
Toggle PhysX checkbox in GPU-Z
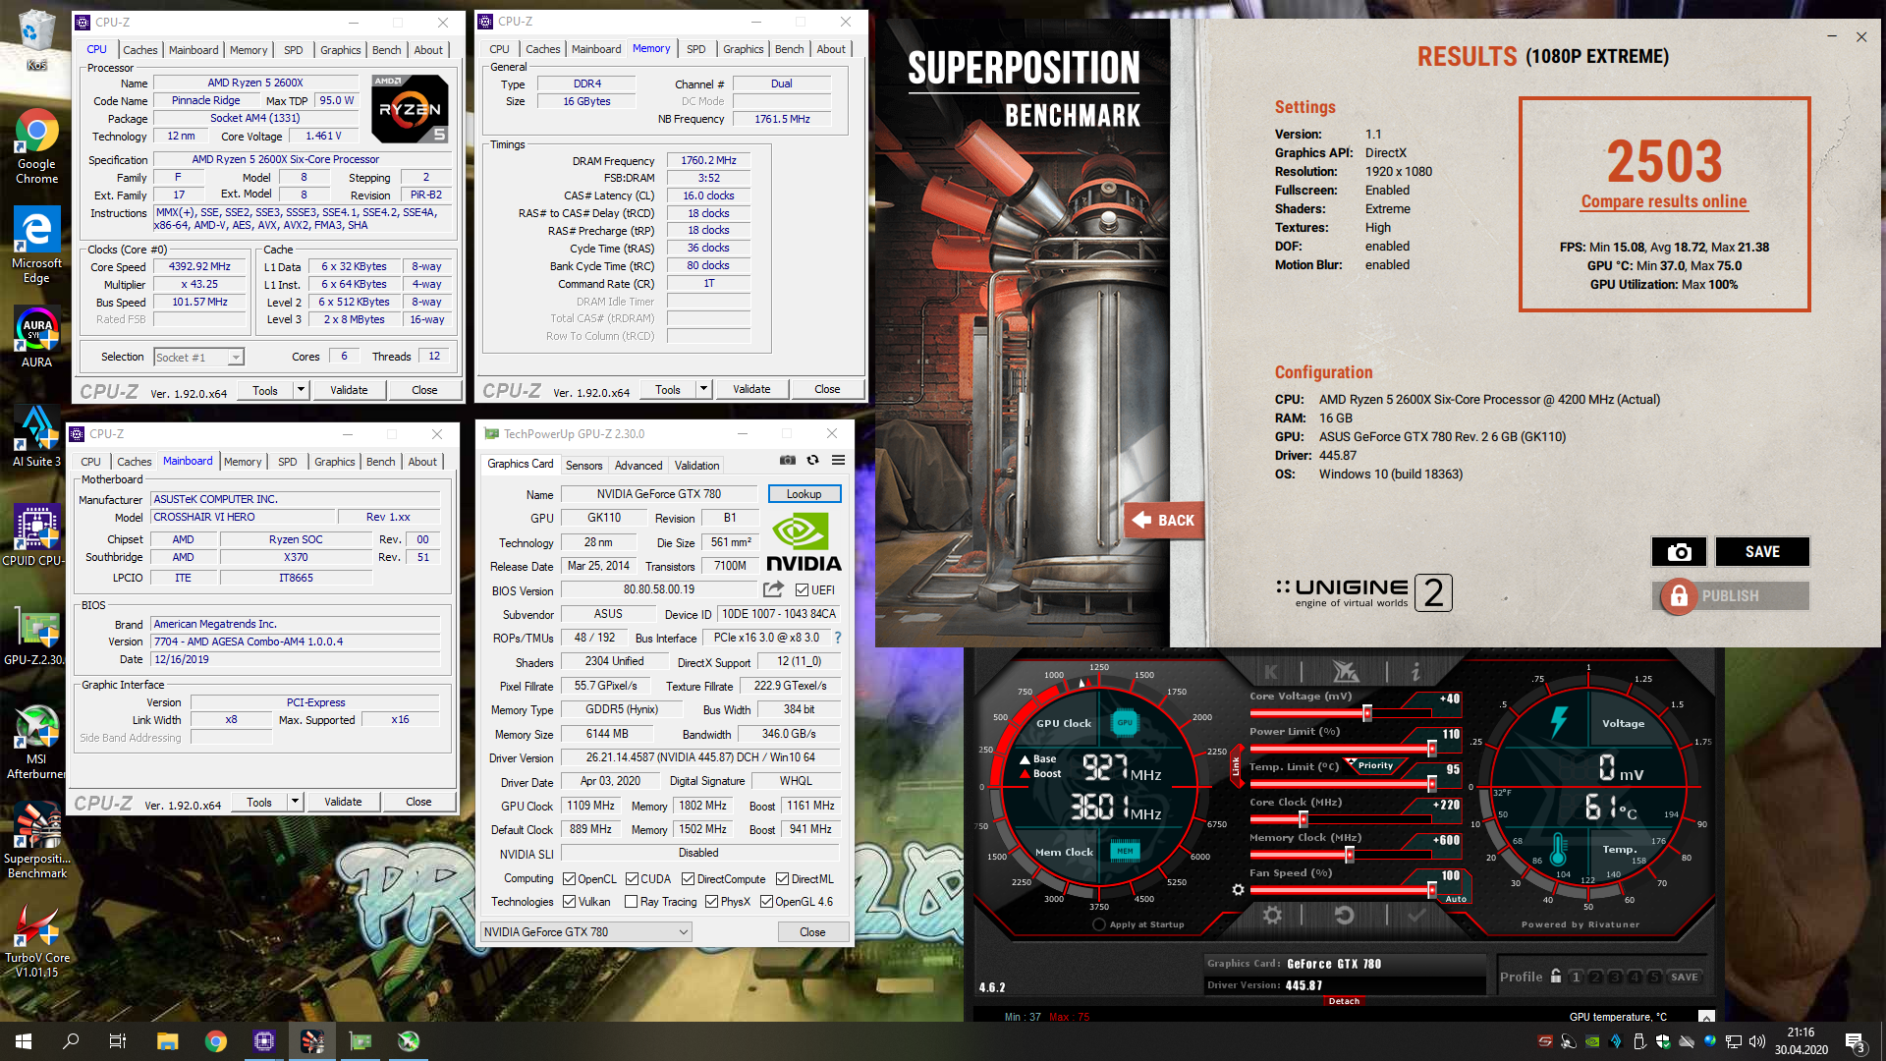pos(711,902)
